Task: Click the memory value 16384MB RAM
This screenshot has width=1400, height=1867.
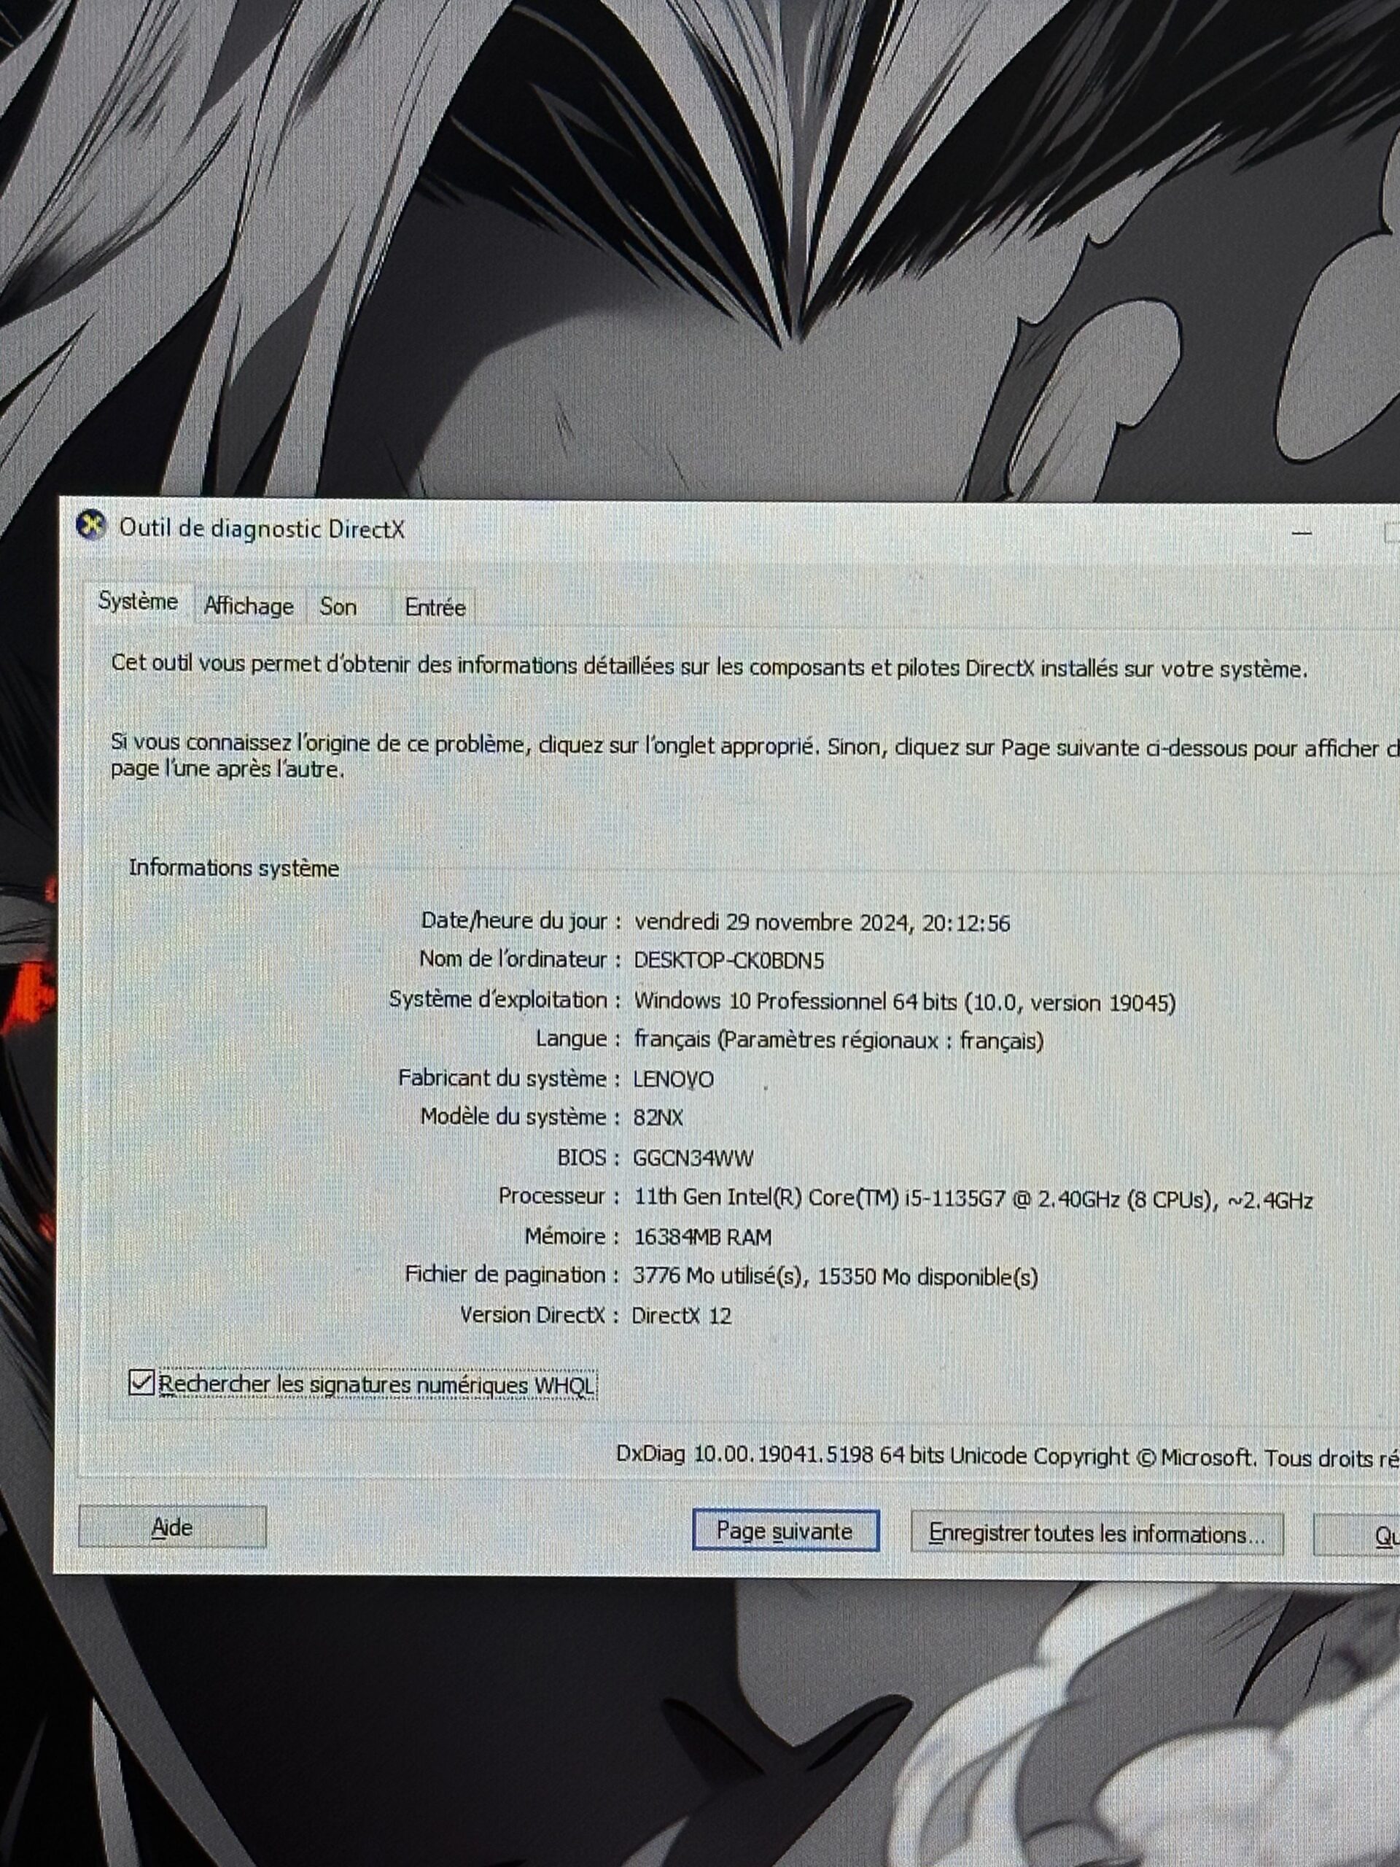Action: (702, 1238)
